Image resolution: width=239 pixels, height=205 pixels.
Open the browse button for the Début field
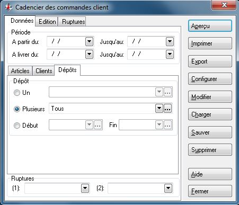click(98, 125)
